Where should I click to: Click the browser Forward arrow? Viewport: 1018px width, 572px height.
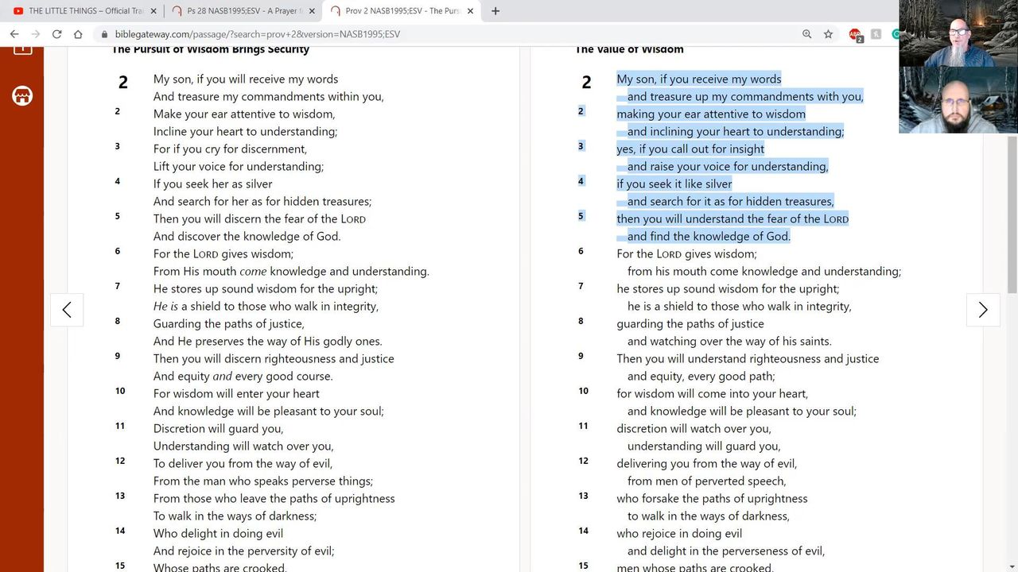pos(35,34)
